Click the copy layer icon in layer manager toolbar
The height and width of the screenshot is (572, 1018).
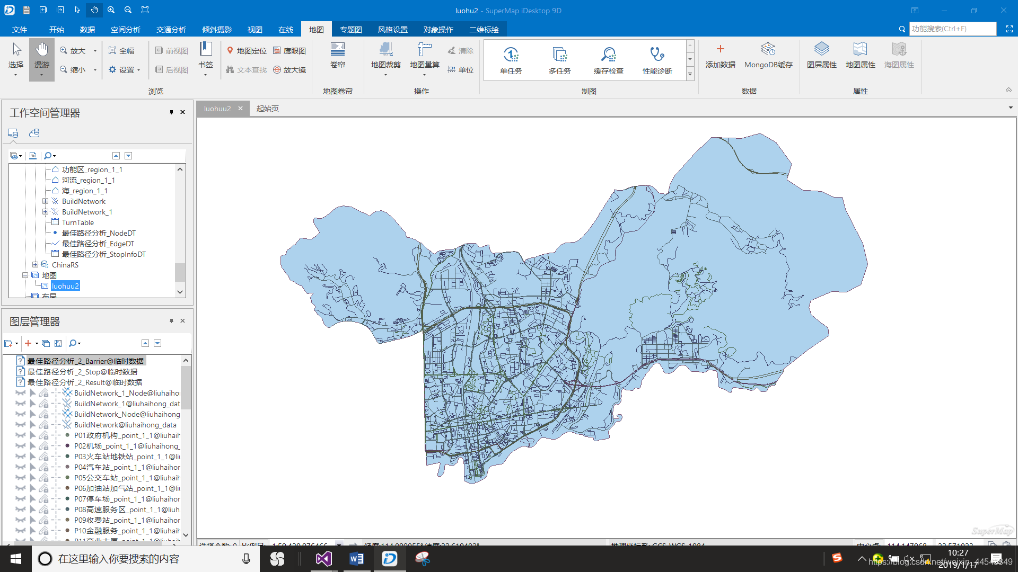pos(46,343)
